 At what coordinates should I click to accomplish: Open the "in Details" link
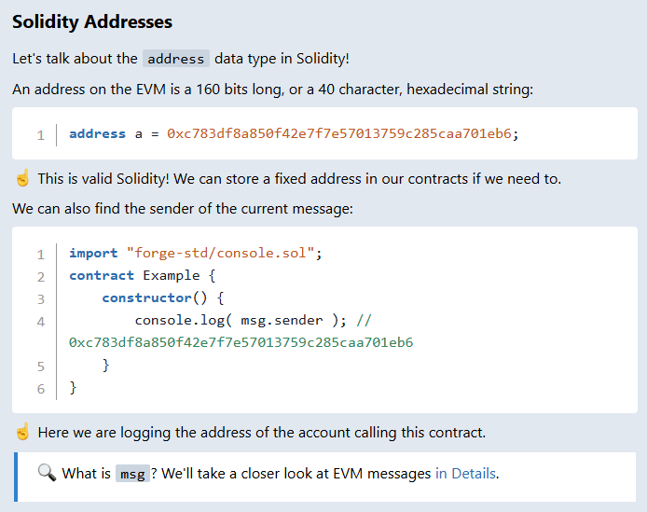pos(465,473)
